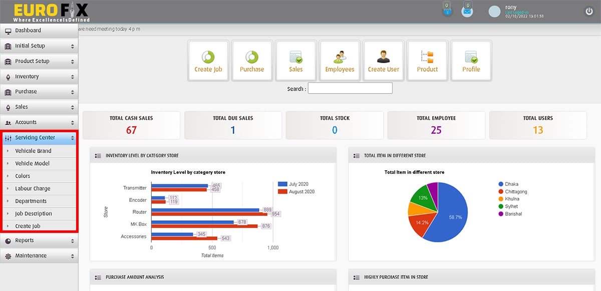Viewport: 601px width, 291px height.
Task: Open the Vehicle Model submenu item
Action: click(x=32, y=164)
